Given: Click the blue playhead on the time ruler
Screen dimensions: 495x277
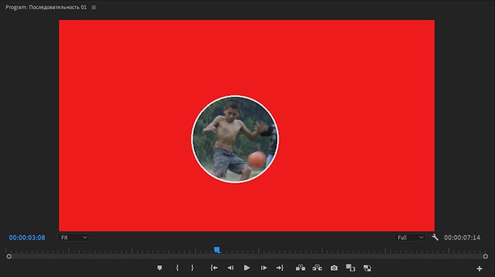Looking at the screenshot, I should 217,250.
